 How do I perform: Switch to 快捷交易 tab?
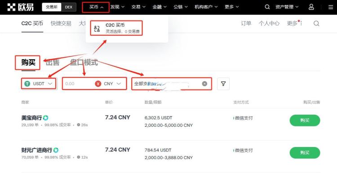[61, 23]
